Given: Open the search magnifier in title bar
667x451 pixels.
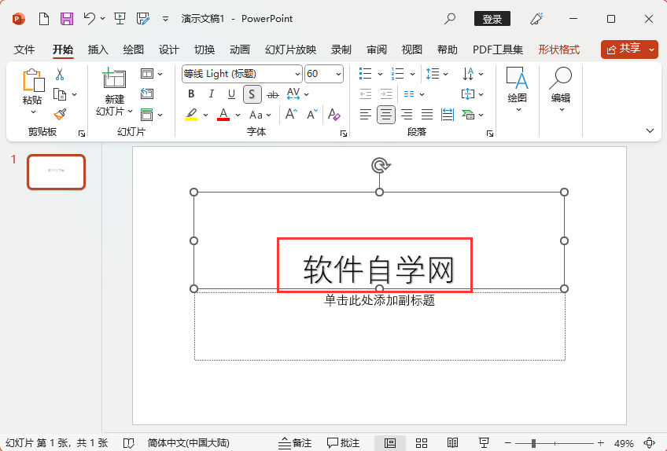Looking at the screenshot, I should [x=450, y=19].
